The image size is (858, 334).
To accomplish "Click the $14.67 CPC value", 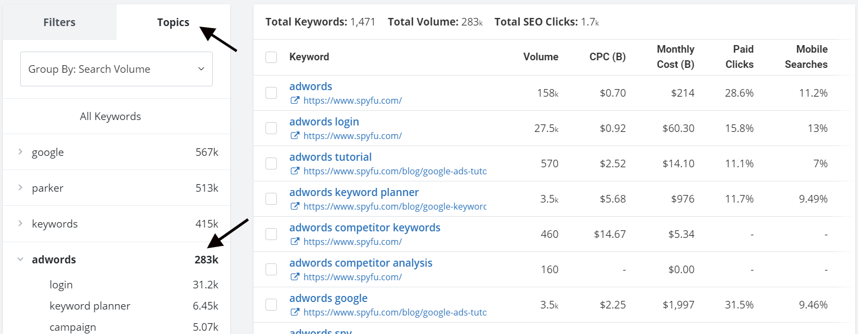I will coord(610,234).
